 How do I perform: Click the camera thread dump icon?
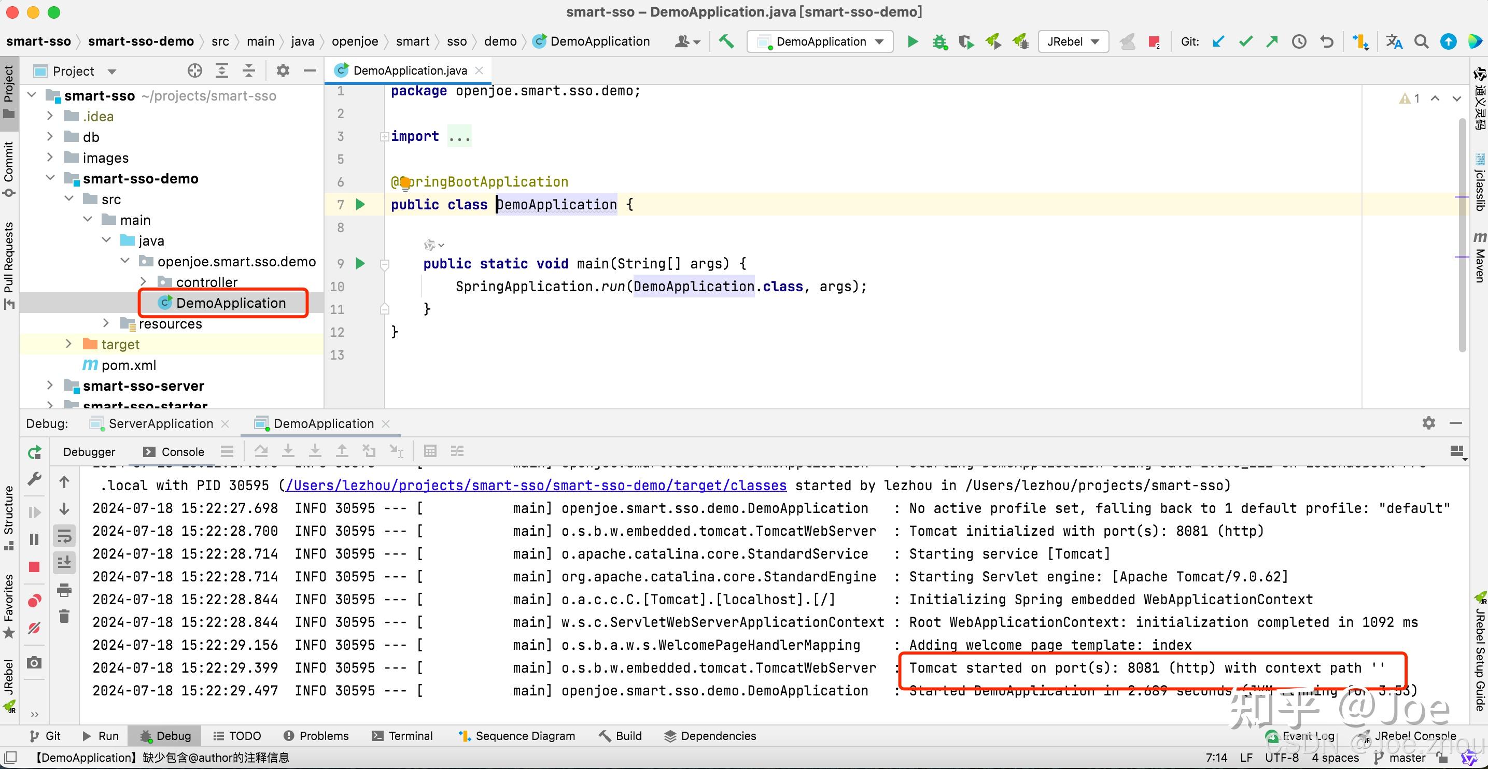click(34, 662)
